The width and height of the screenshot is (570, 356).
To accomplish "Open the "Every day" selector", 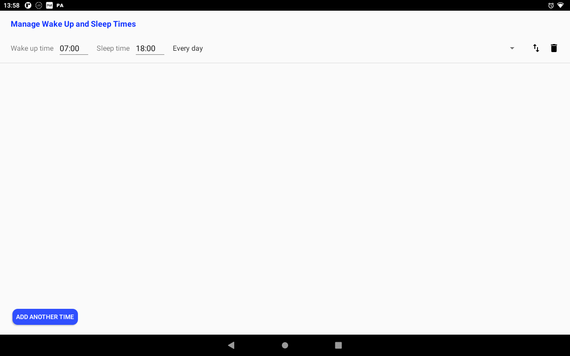I will pos(188,49).
